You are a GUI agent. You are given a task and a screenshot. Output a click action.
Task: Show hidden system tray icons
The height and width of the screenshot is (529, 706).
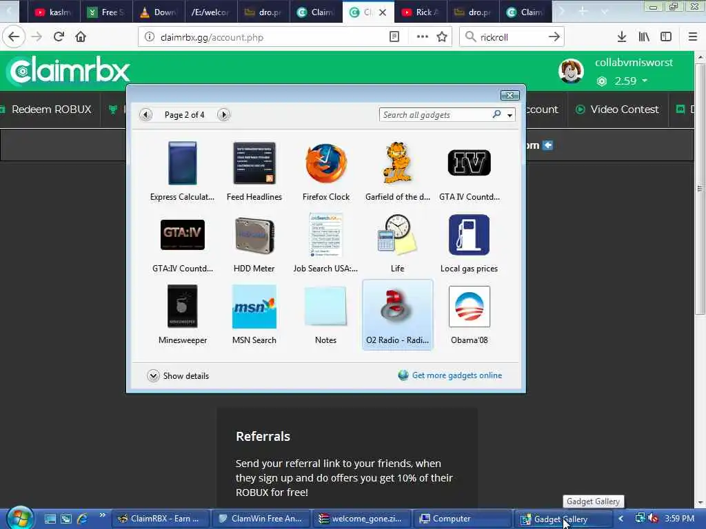[621, 519]
